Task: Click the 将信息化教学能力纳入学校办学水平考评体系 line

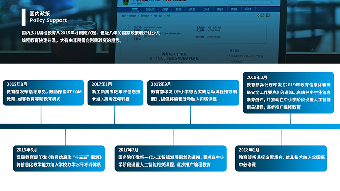Action: (58, 165)
